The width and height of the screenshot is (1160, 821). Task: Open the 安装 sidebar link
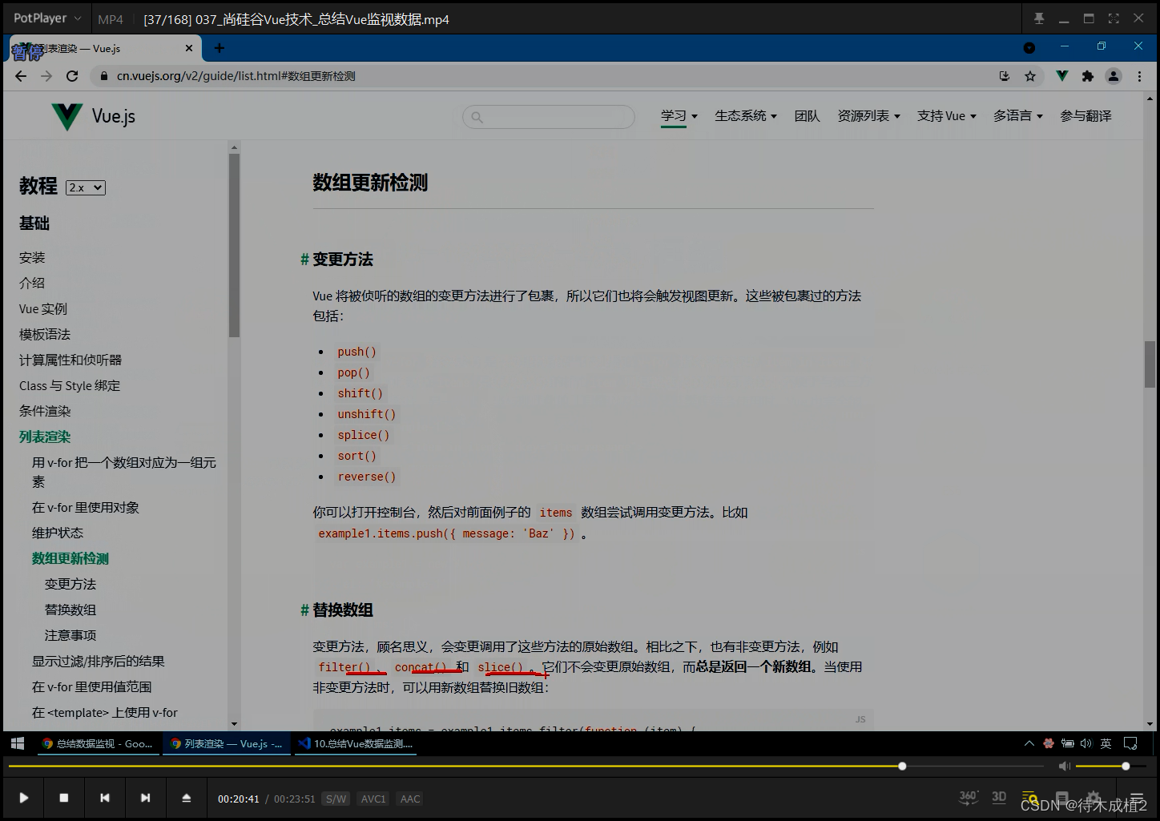[x=32, y=258]
